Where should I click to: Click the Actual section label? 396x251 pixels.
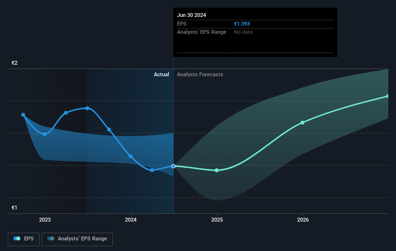click(162, 74)
